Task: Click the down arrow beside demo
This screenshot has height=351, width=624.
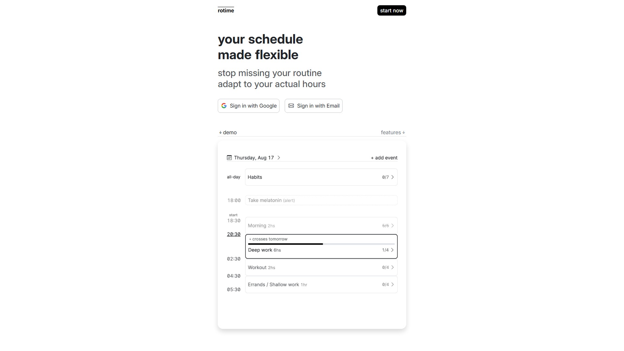Action: coord(220,133)
